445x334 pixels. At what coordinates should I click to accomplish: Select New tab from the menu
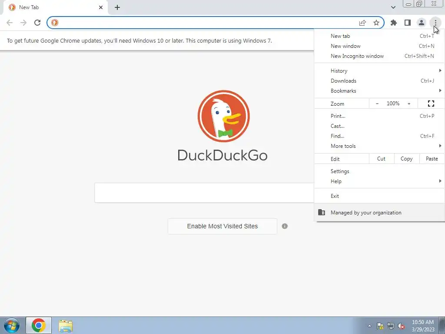(x=379, y=36)
